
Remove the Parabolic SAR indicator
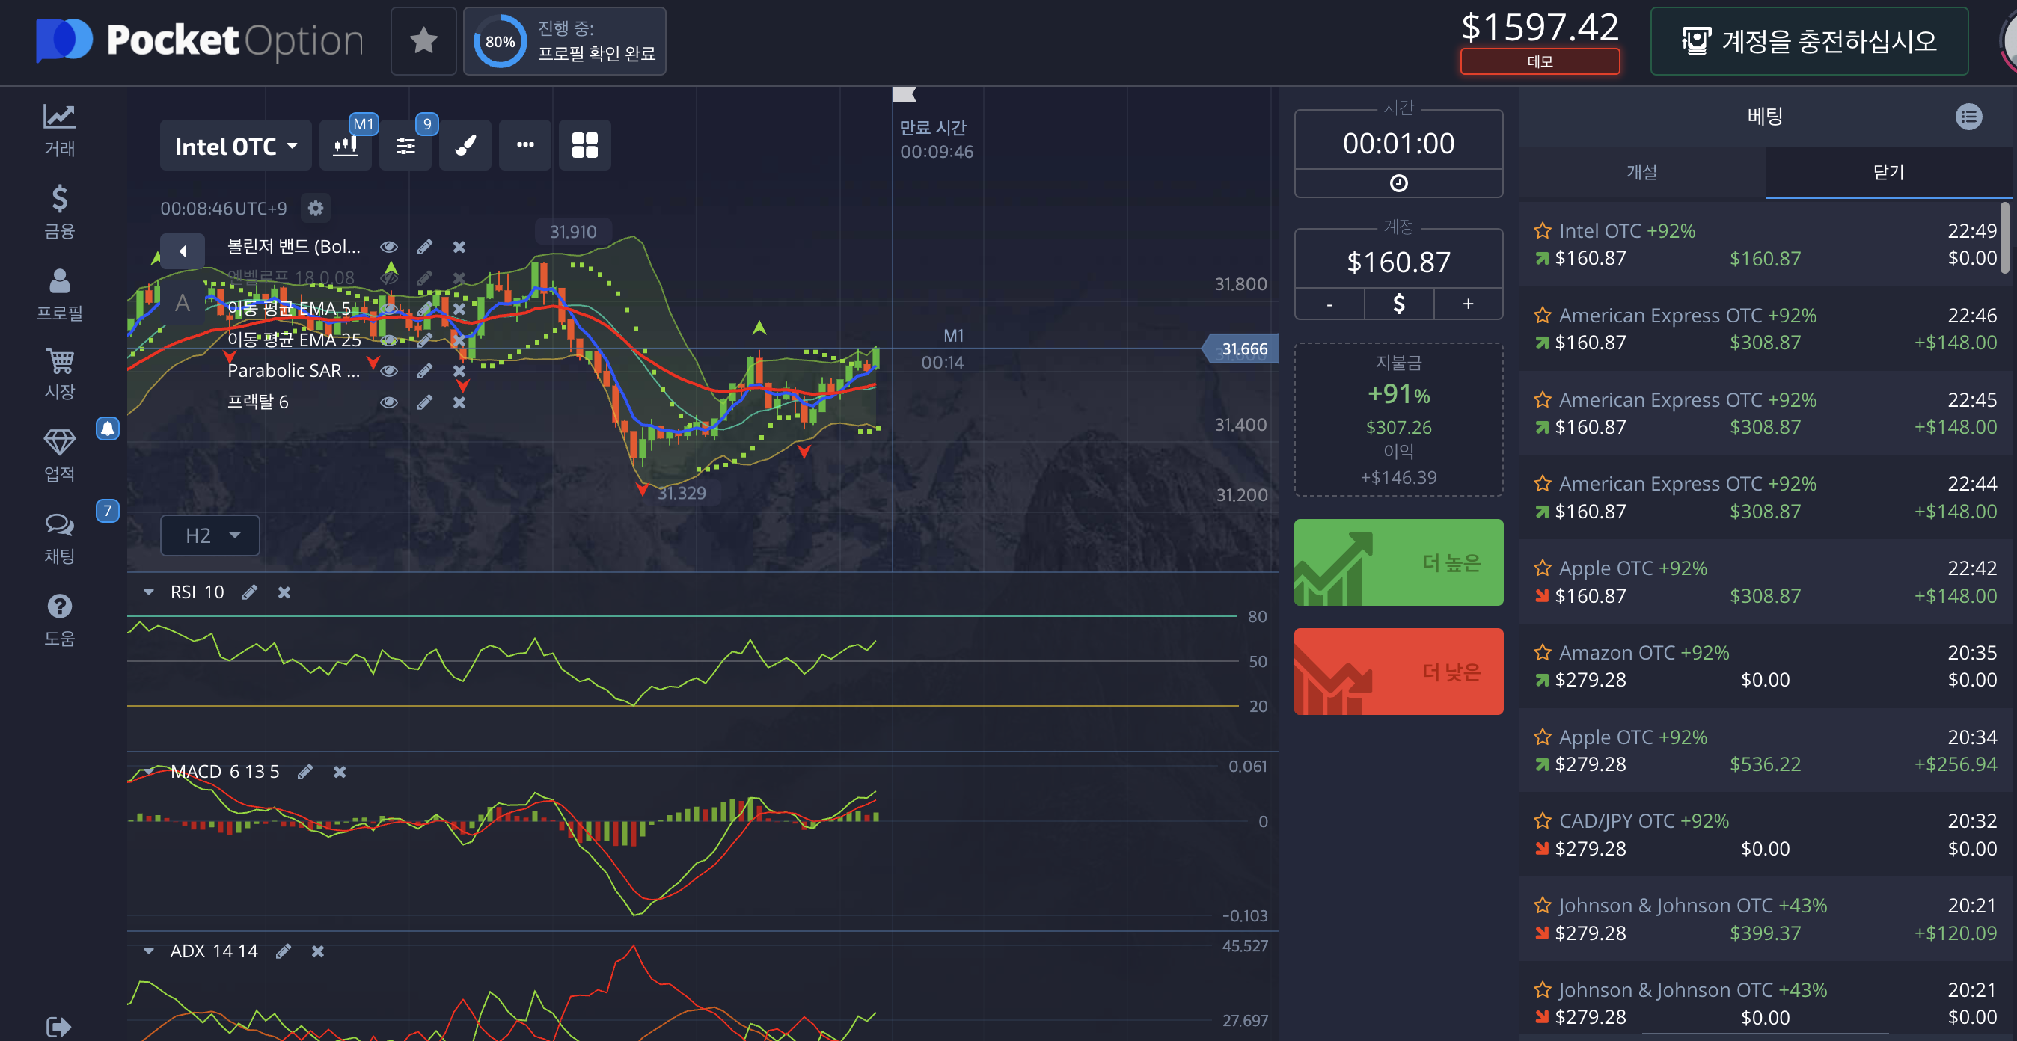459,371
